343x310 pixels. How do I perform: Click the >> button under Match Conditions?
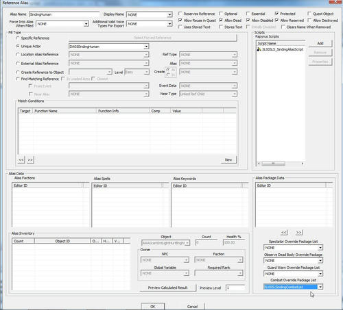[30, 159]
